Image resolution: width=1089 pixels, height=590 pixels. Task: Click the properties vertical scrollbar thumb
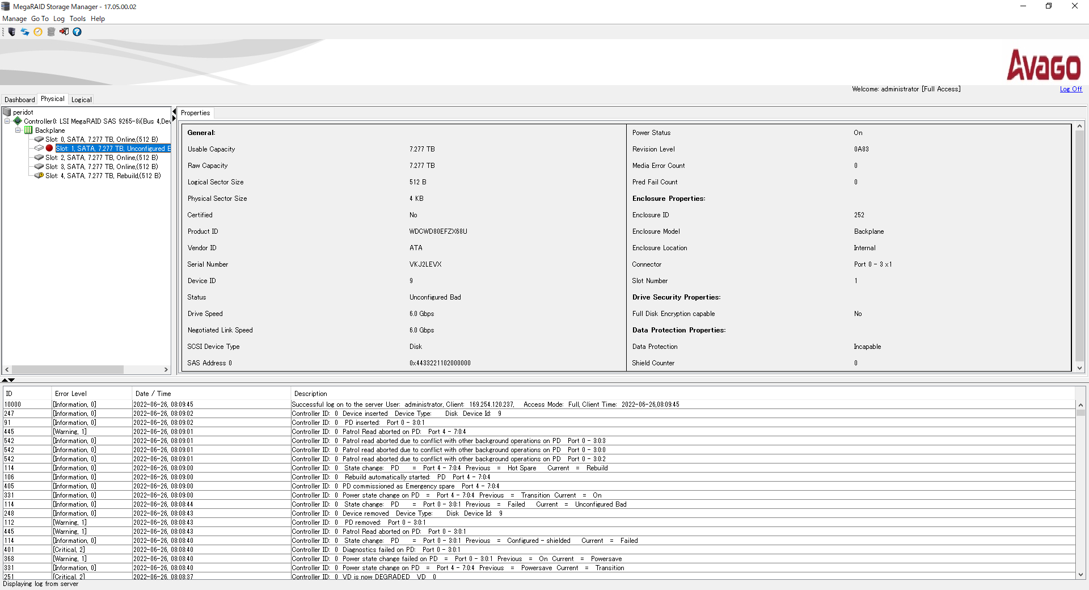click(1080, 246)
